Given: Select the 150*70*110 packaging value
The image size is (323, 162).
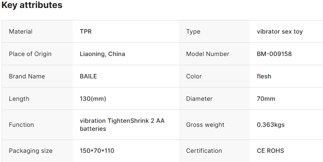Looking at the screenshot, I should click(x=97, y=151).
